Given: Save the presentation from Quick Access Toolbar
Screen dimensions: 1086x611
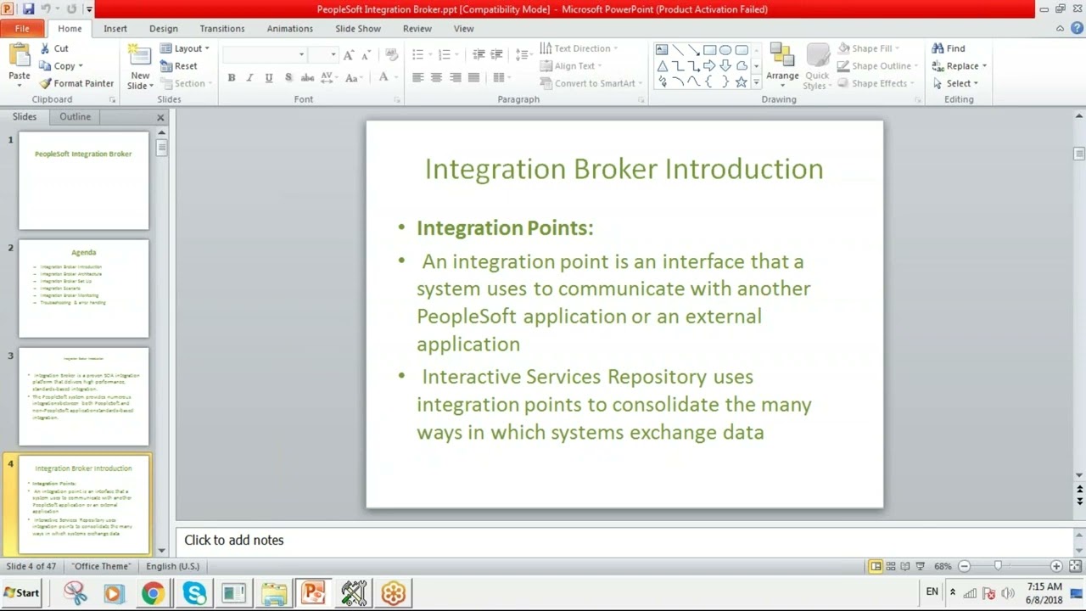Looking at the screenshot, I should click(x=28, y=9).
